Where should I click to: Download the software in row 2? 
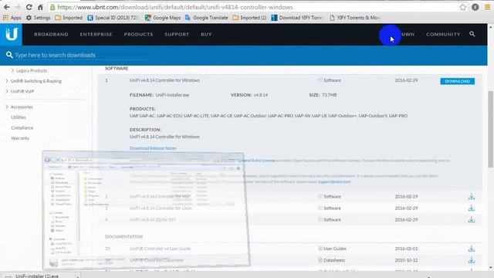(x=472, y=197)
